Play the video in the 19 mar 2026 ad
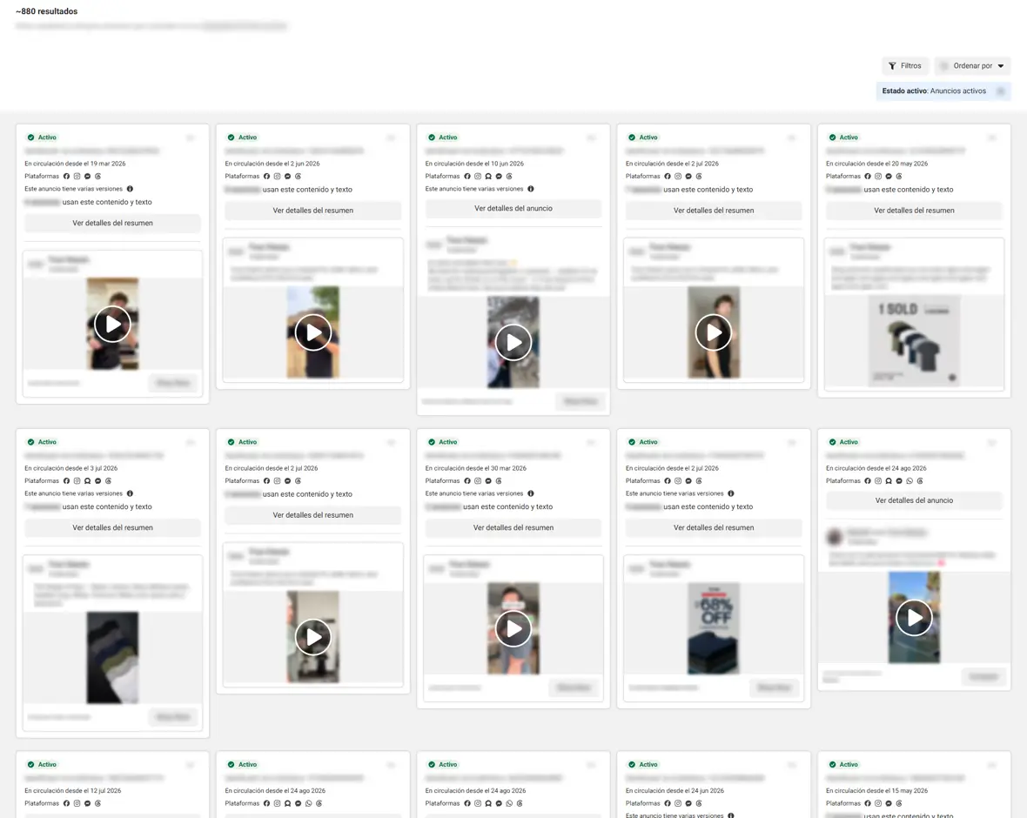This screenshot has width=1027, height=818. pos(112,325)
